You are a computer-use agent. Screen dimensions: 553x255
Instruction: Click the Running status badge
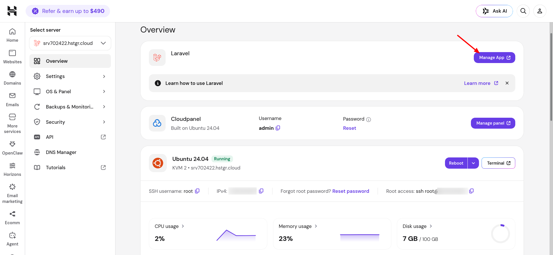(x=222, y=159)
